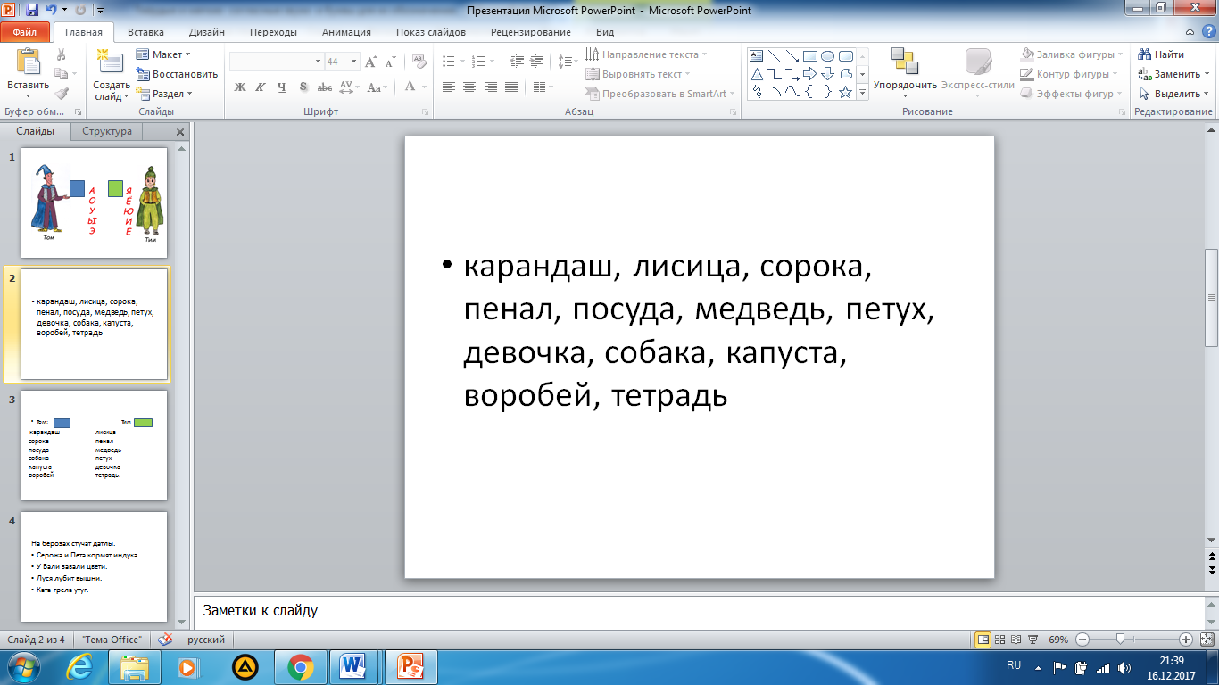1219x685 pixels.
Task: Click the Заметки к слайду notes field
Action: click(x=698, y=612)
